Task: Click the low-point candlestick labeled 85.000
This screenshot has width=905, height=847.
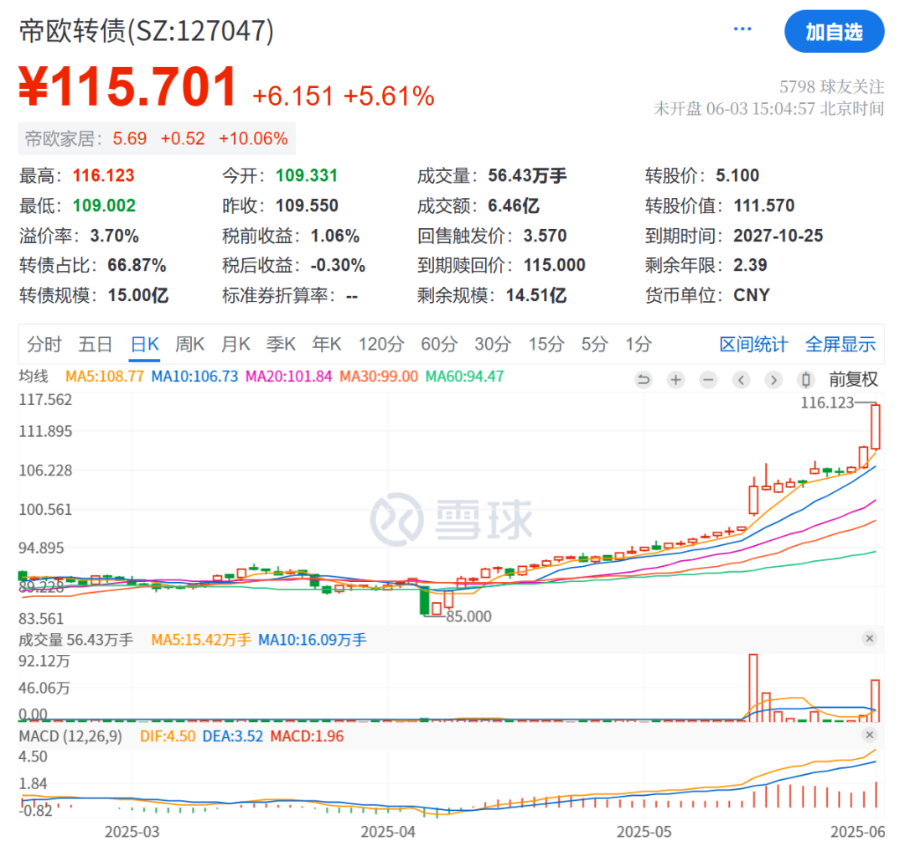Action: click(x=425, y=601)
